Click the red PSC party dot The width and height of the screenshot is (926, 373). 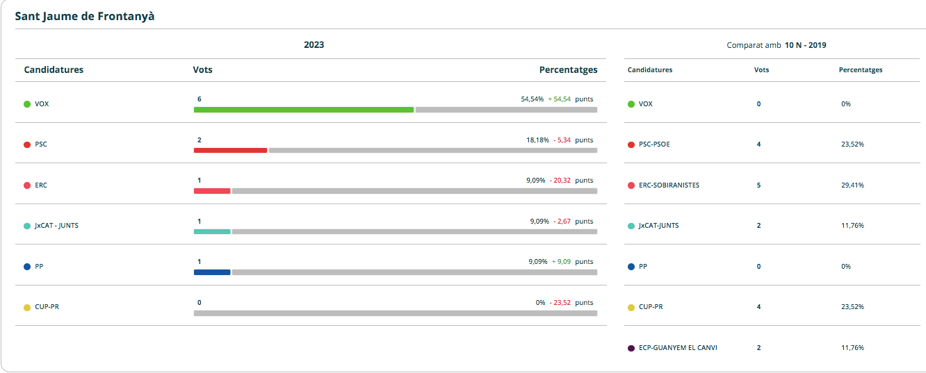click(27, 144)
